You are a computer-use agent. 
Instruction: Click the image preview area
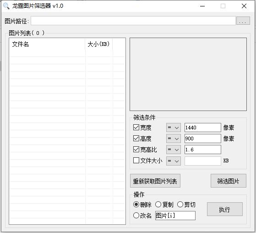[x=188, y=74]
